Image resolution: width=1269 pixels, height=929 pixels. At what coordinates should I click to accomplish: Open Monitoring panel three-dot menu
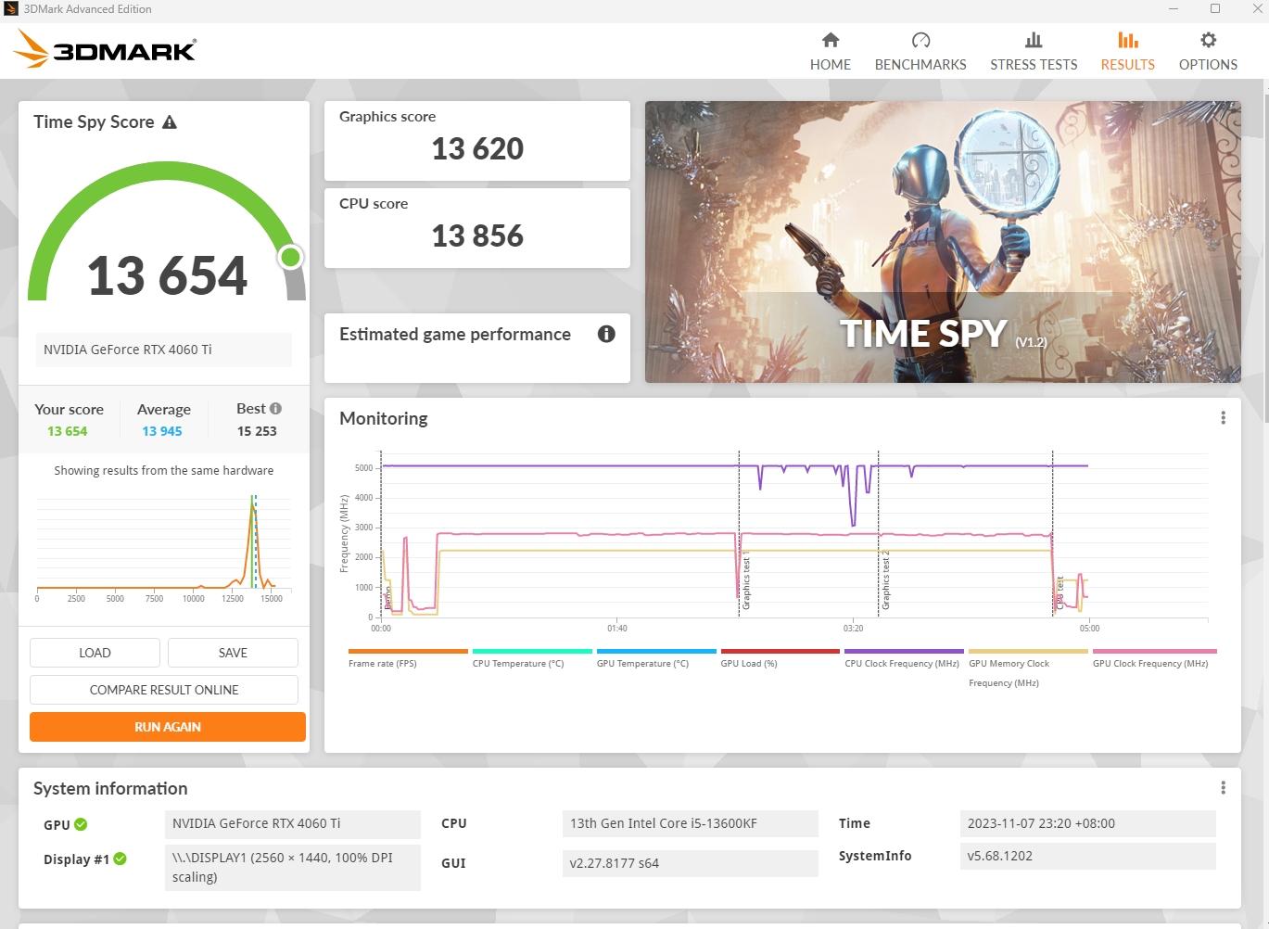click(x=1223, y=418)
